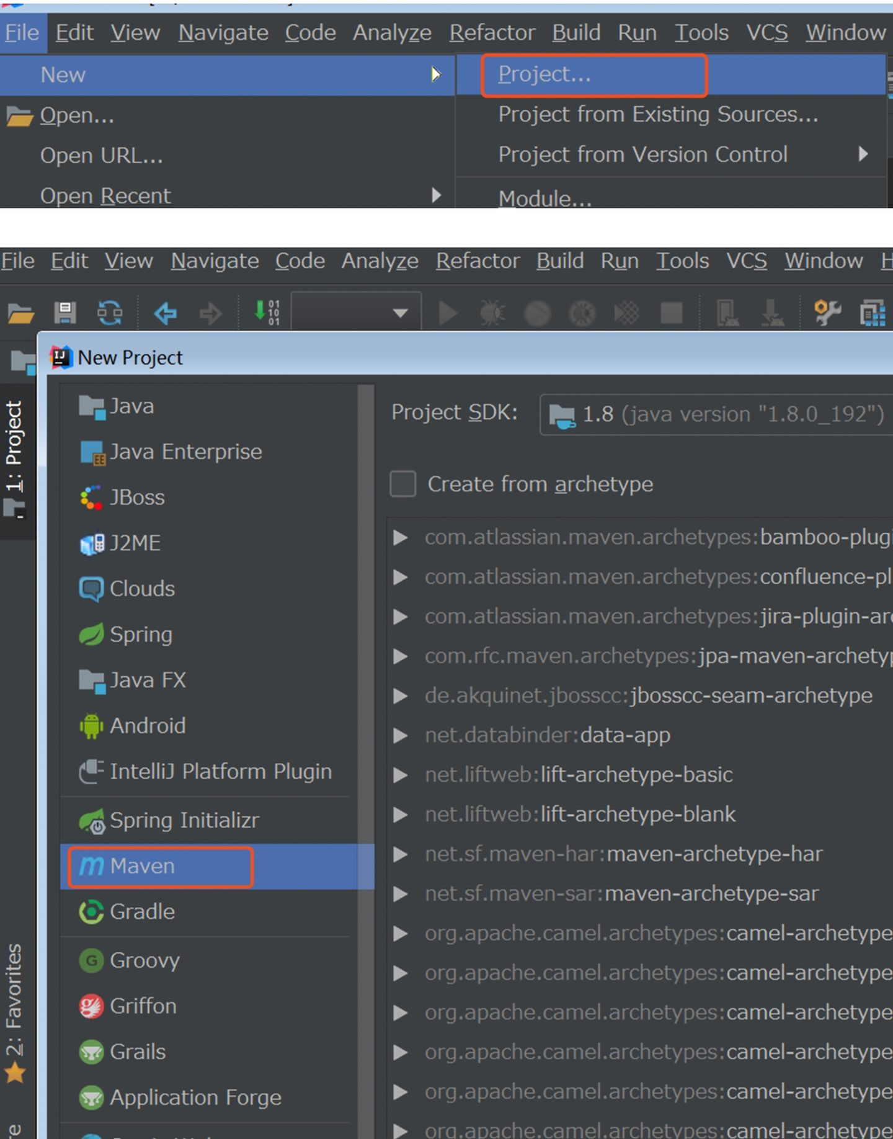The height and width of the screenshot is (1139, 893).
Task: Click the green Build Project arrow icon
Action: pyautogui.click(x=267, y=312)
